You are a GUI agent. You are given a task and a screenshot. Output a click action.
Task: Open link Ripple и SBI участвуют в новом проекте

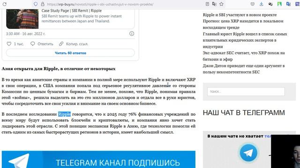click(240, 14)
